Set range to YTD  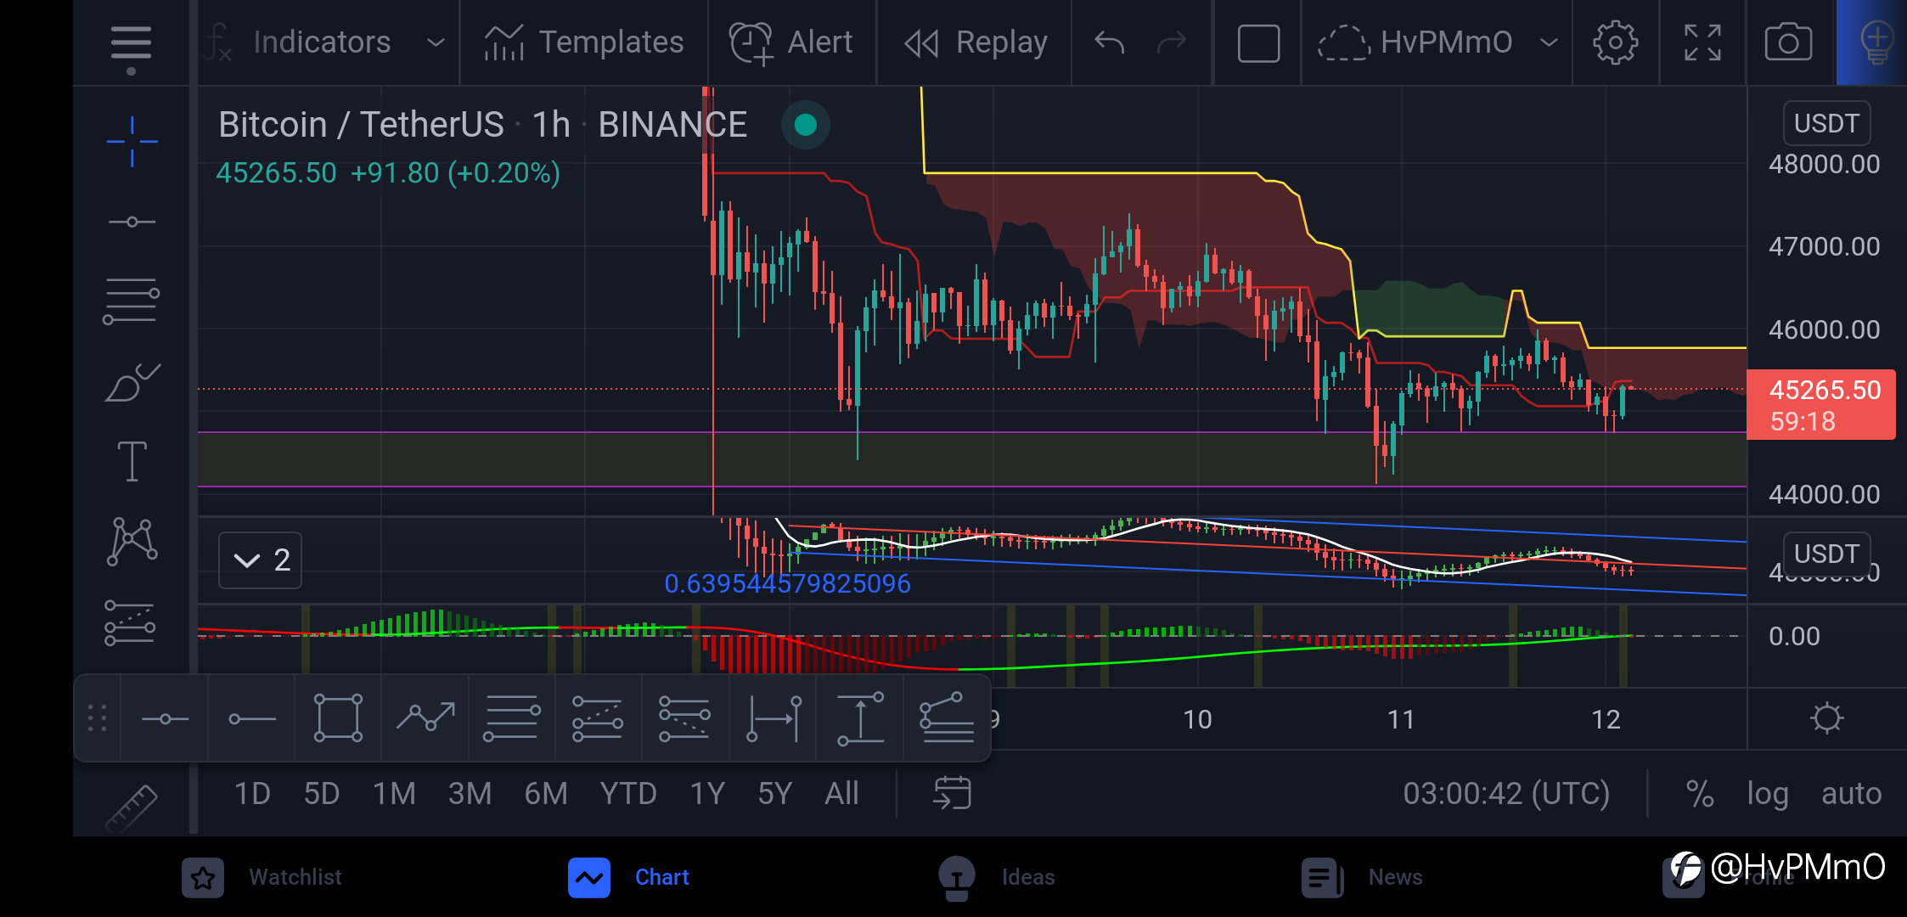628,794
